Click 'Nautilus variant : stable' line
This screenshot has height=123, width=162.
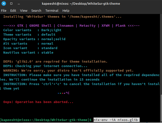[x=28, y=52]
